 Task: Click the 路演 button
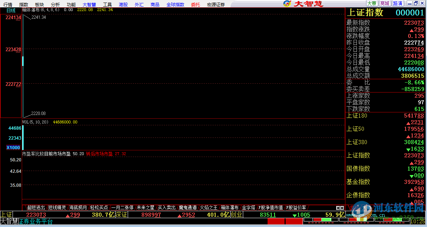point(397,3)
